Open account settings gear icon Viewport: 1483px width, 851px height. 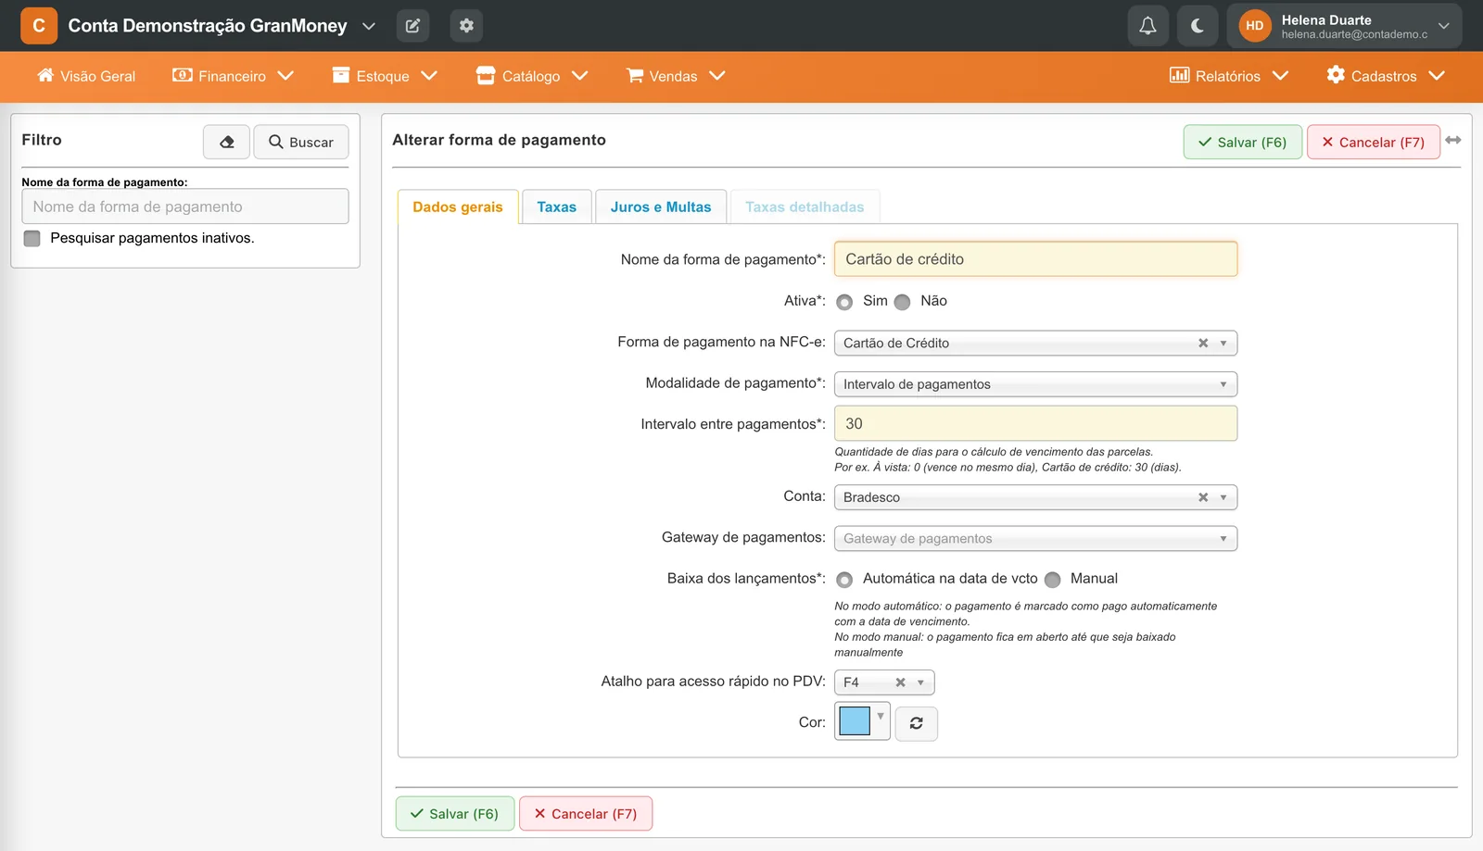tap(466, 26)
